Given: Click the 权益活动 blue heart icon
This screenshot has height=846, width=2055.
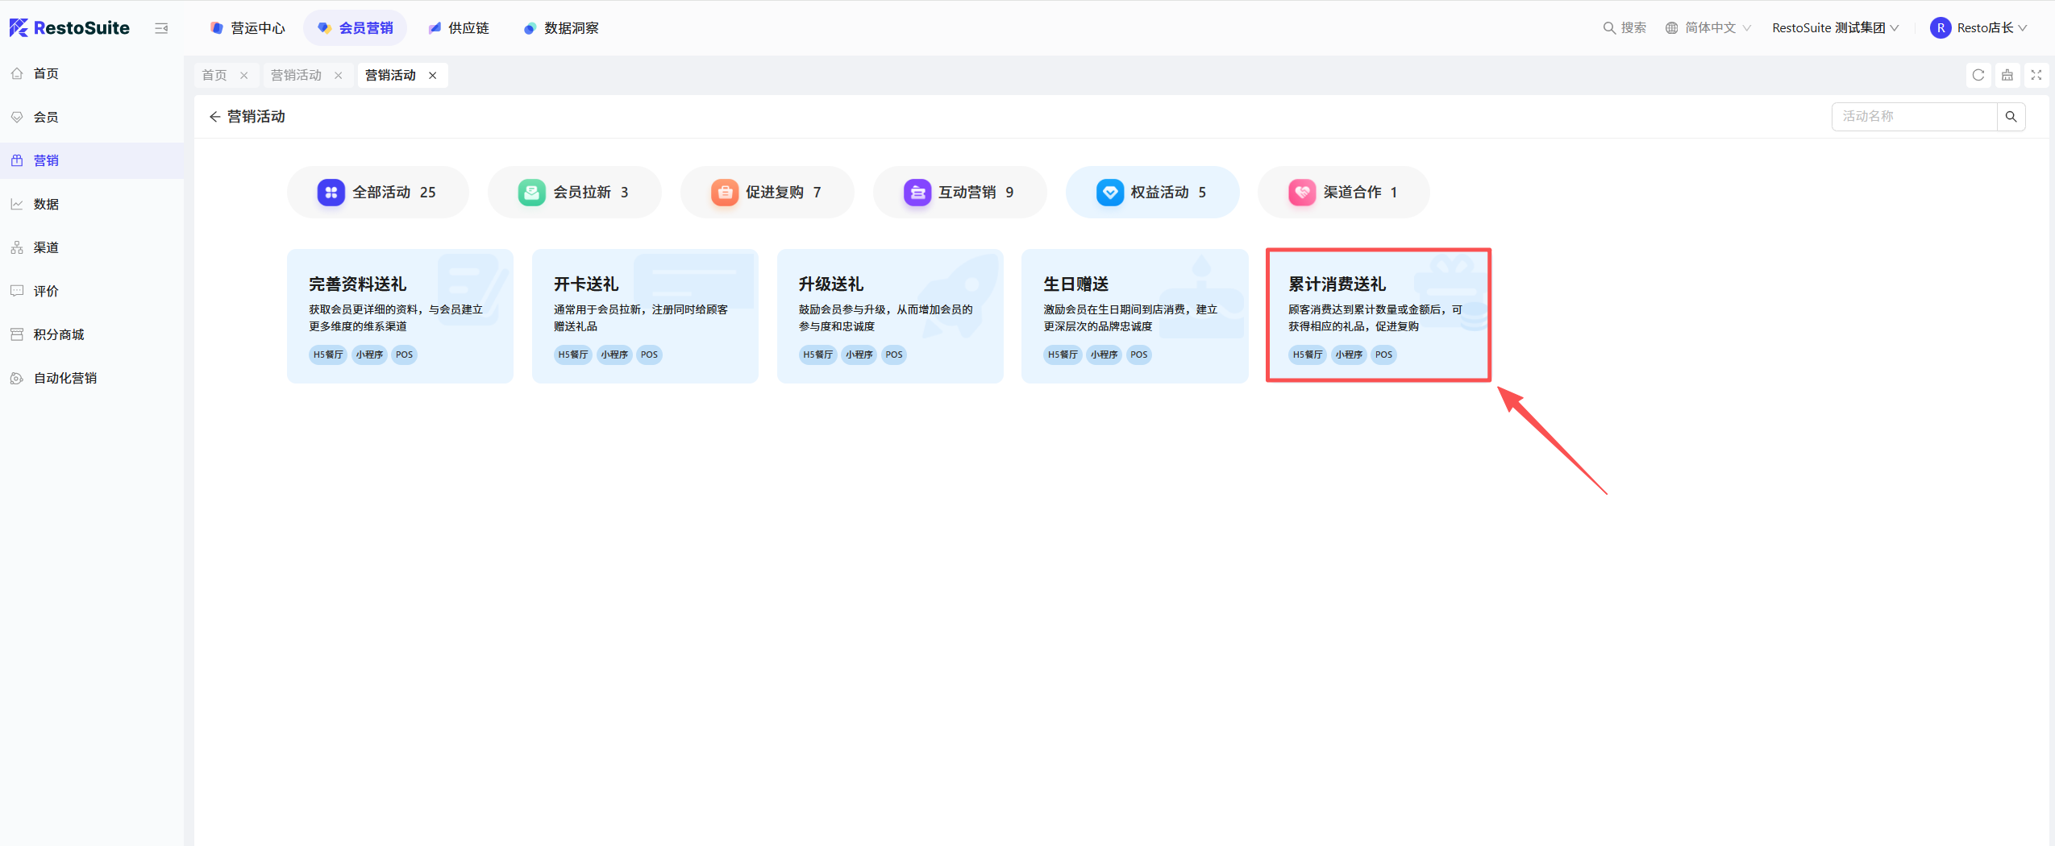Looking at the screenshot, I should coord(1109,193).
